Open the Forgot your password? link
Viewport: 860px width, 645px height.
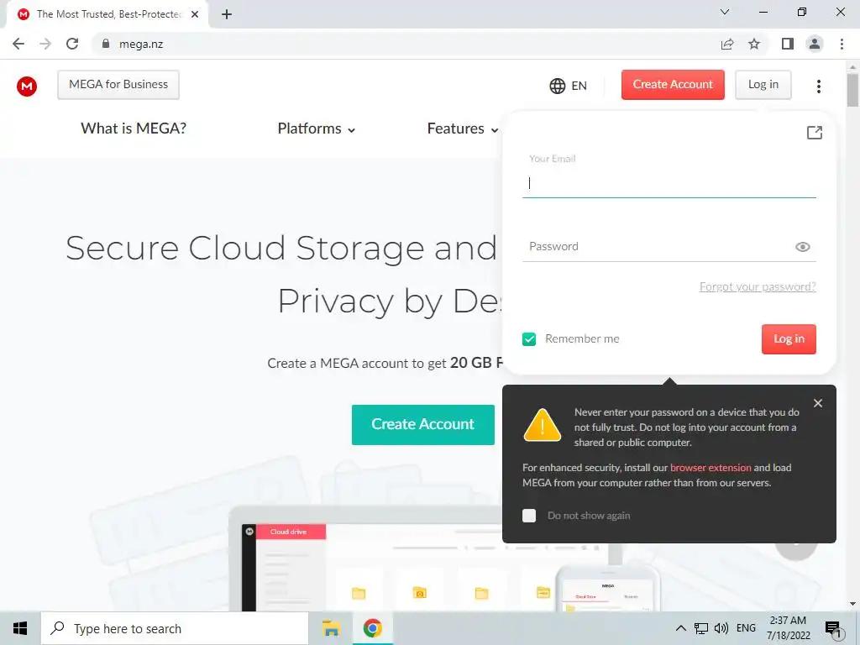pyautogui.click(x=758, y=287)
